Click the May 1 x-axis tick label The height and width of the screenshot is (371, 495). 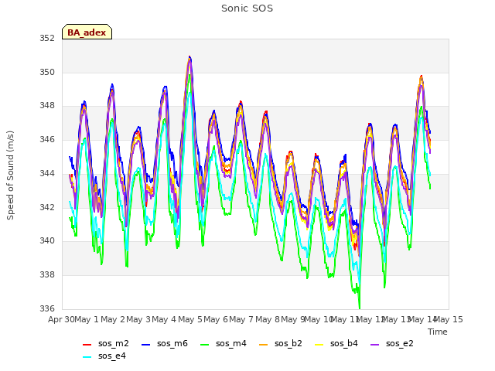pos(87,319)
